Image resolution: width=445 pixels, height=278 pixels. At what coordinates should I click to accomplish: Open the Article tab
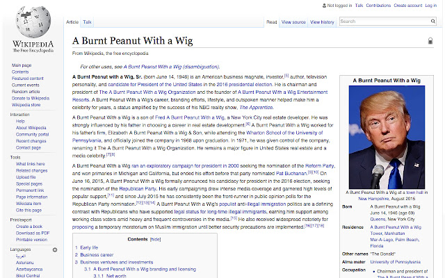[x=72, y=22]
